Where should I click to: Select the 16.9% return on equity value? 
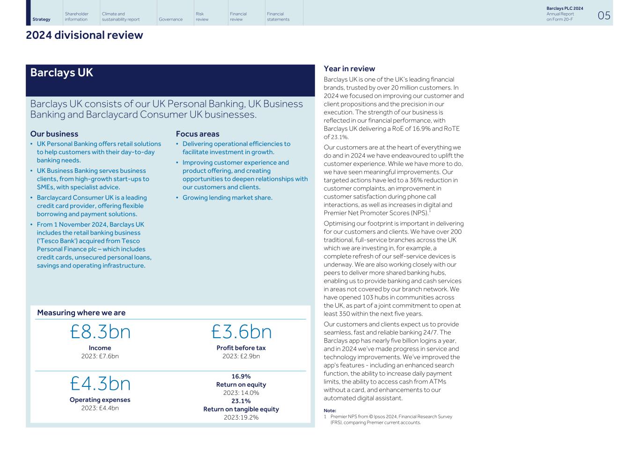click(x=241, y=377)
